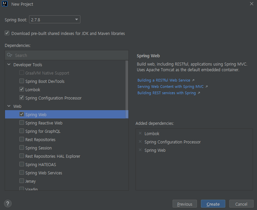
Task: Click external arrow icon beside Building a RESTful Web Service
Action: click(193, 80)
